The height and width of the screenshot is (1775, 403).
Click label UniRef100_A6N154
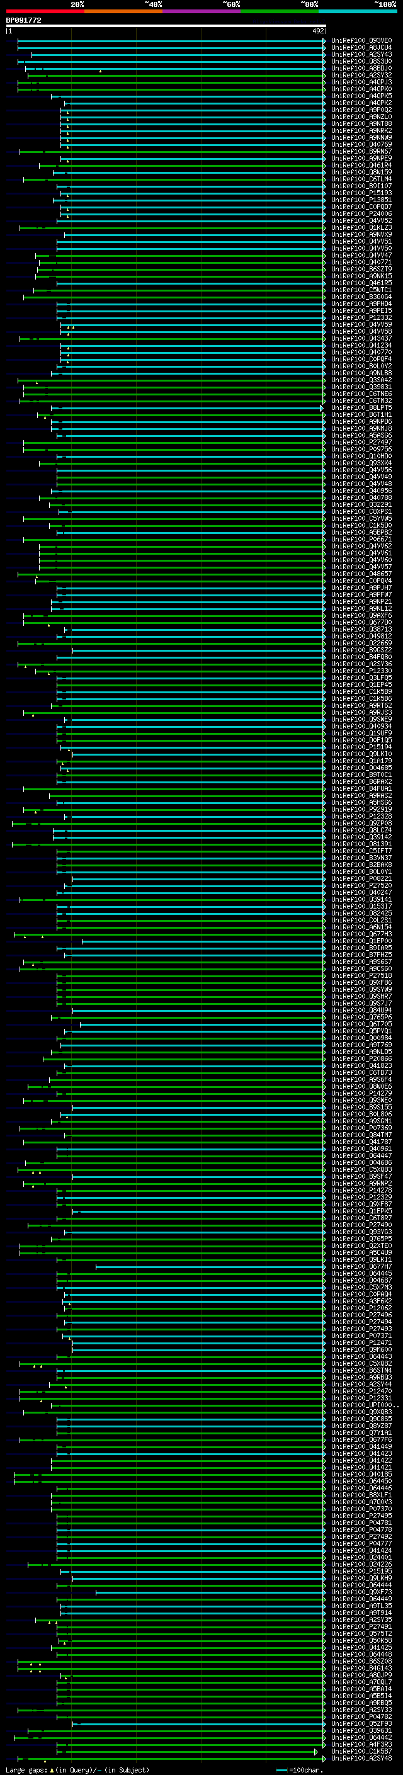point(361,927)
